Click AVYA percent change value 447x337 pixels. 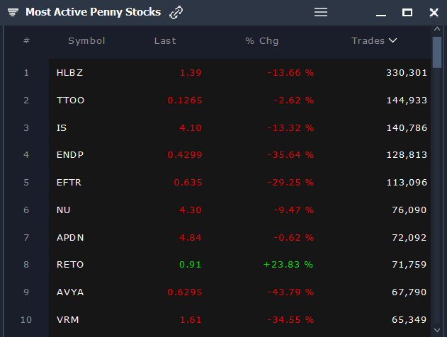[290, 292]
